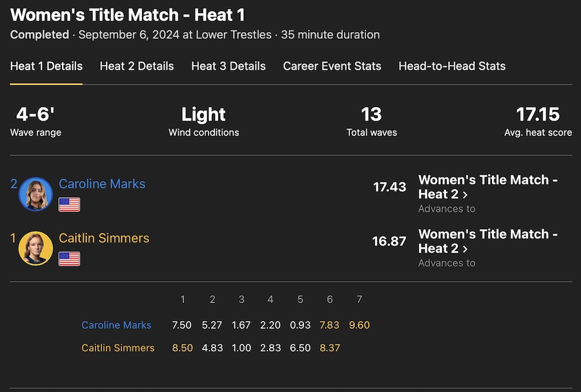Click Caitlin Simmers in the wave scores table
Image resolution: width=581 pixels, height=392 pixels.
[x=118, y=348]
